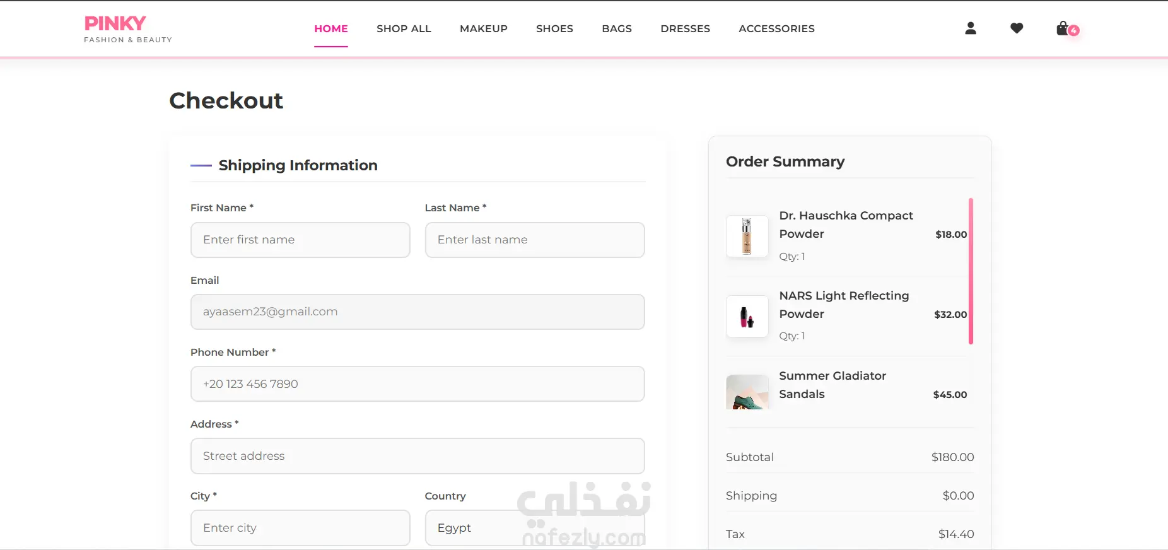Image resolution: width=1168 pixels, height=550 pixels.
Task: Open the Country dropdown showing Egypt
Action: pos(534,528)
